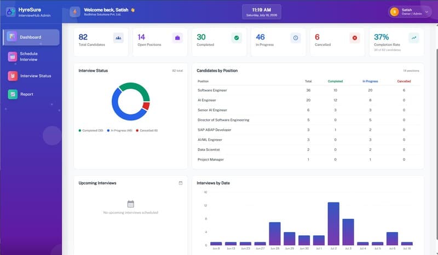The image size is (438, 255).
Task: Select the AI Engineer position row
Action: click(x=308, y=100)
